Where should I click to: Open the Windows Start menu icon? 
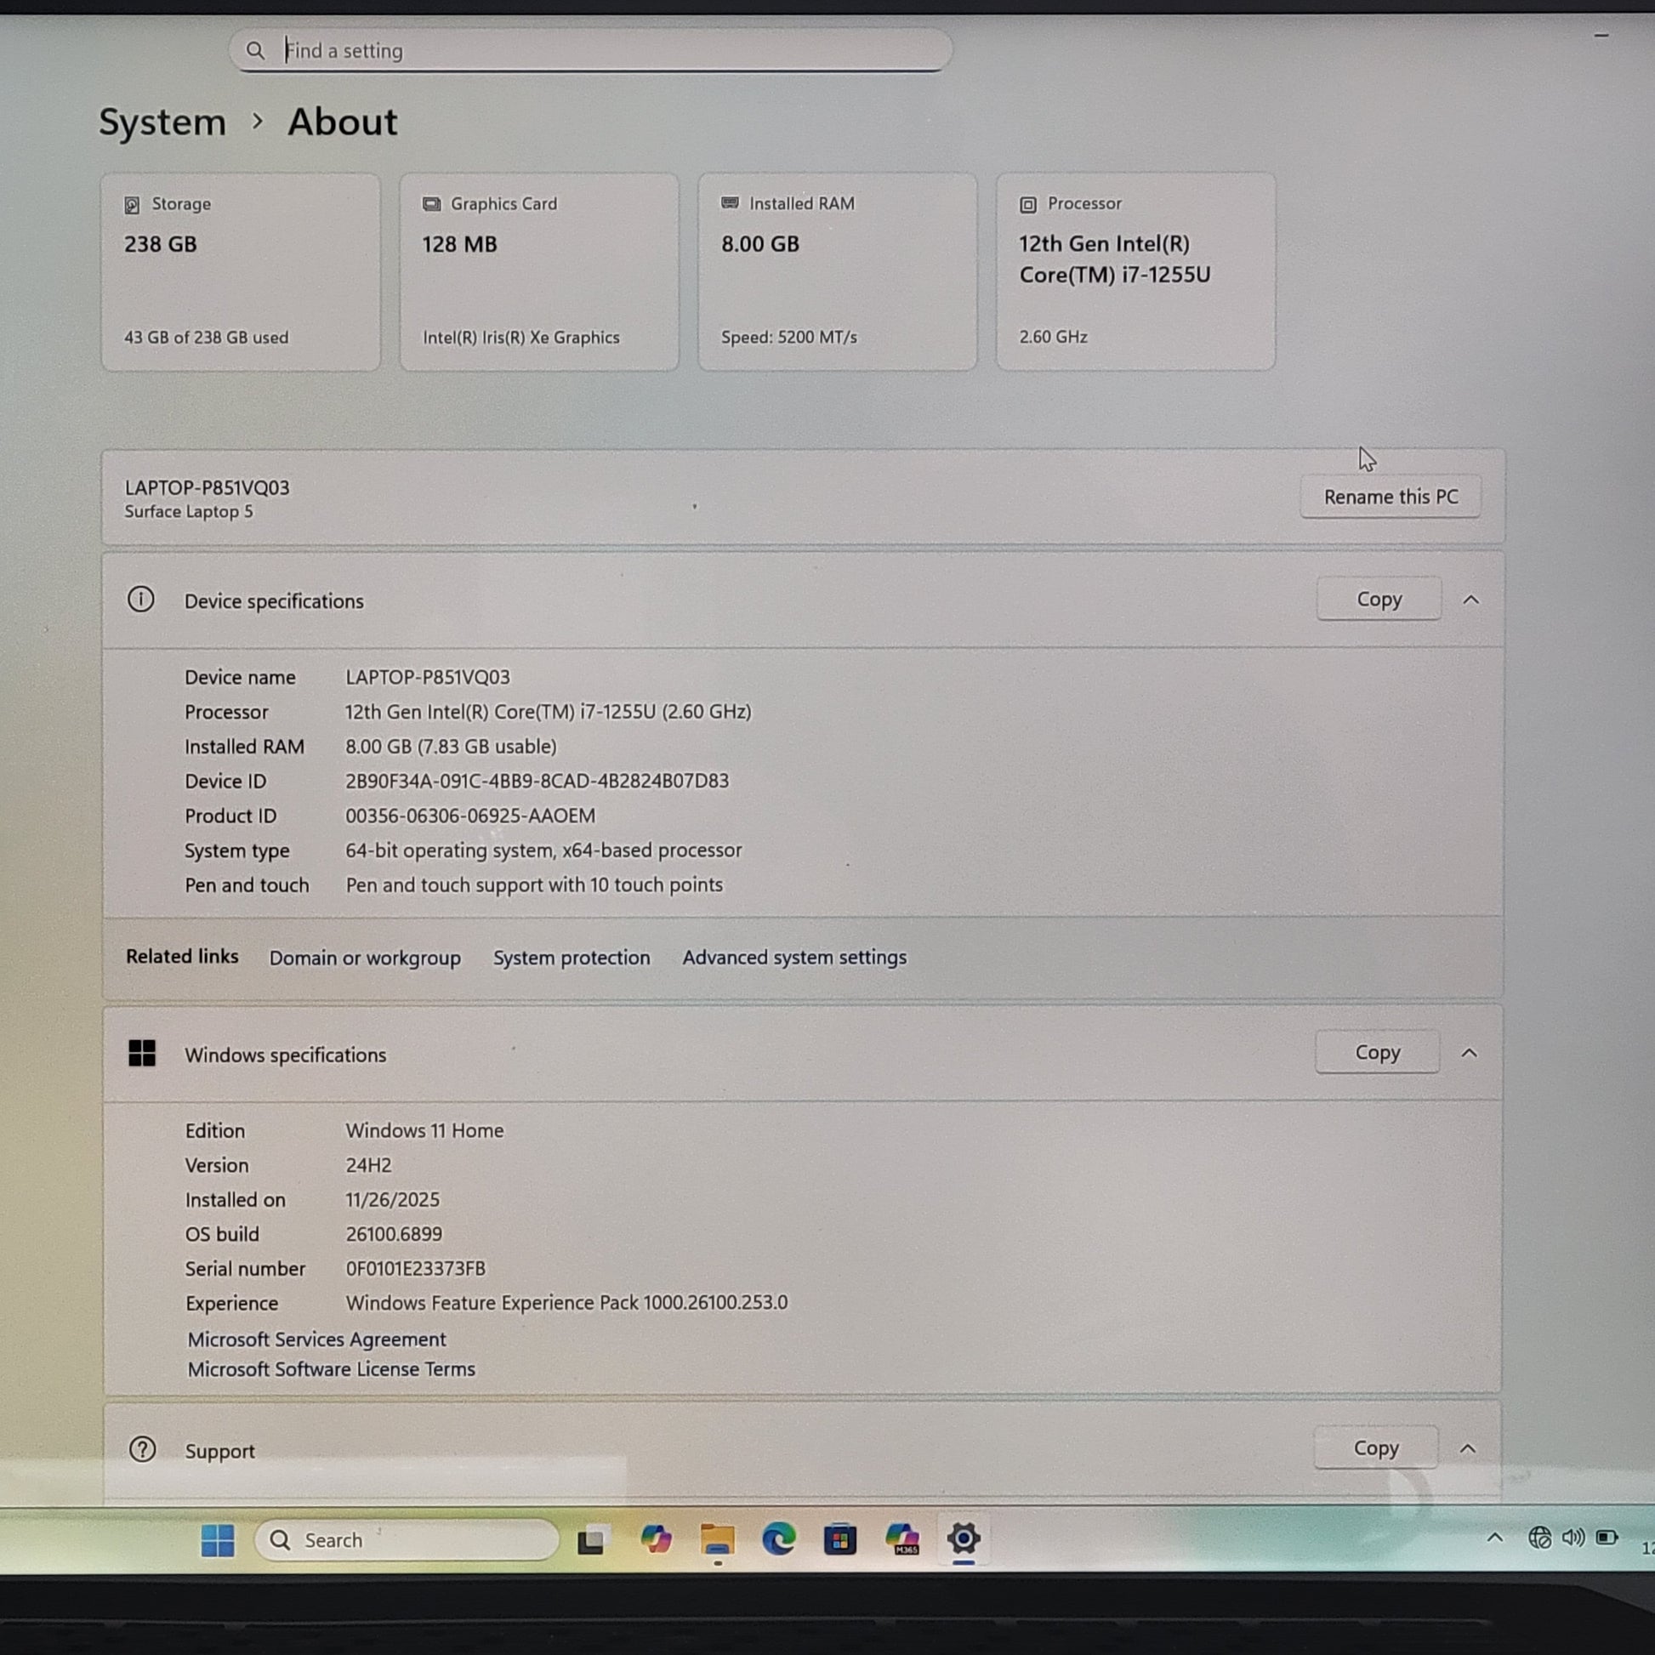(218, 1540)
